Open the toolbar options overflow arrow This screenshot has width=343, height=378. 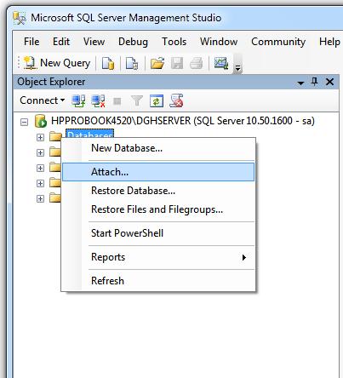[x=237, y=67]
